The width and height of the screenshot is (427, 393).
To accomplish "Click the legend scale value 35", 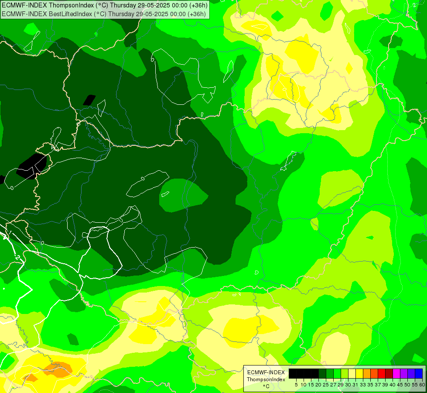I will 371,385.
